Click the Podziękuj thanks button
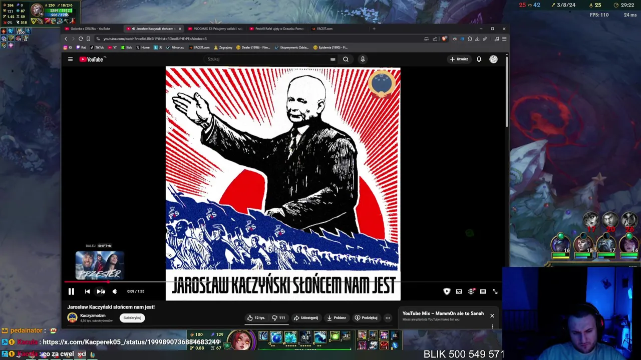The width and height of the screenshot is (641, 360). 366,317
